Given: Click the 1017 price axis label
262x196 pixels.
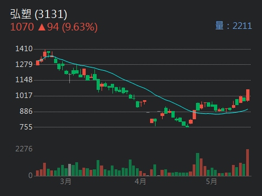Looking at the screenshot, I should point(24,95).
